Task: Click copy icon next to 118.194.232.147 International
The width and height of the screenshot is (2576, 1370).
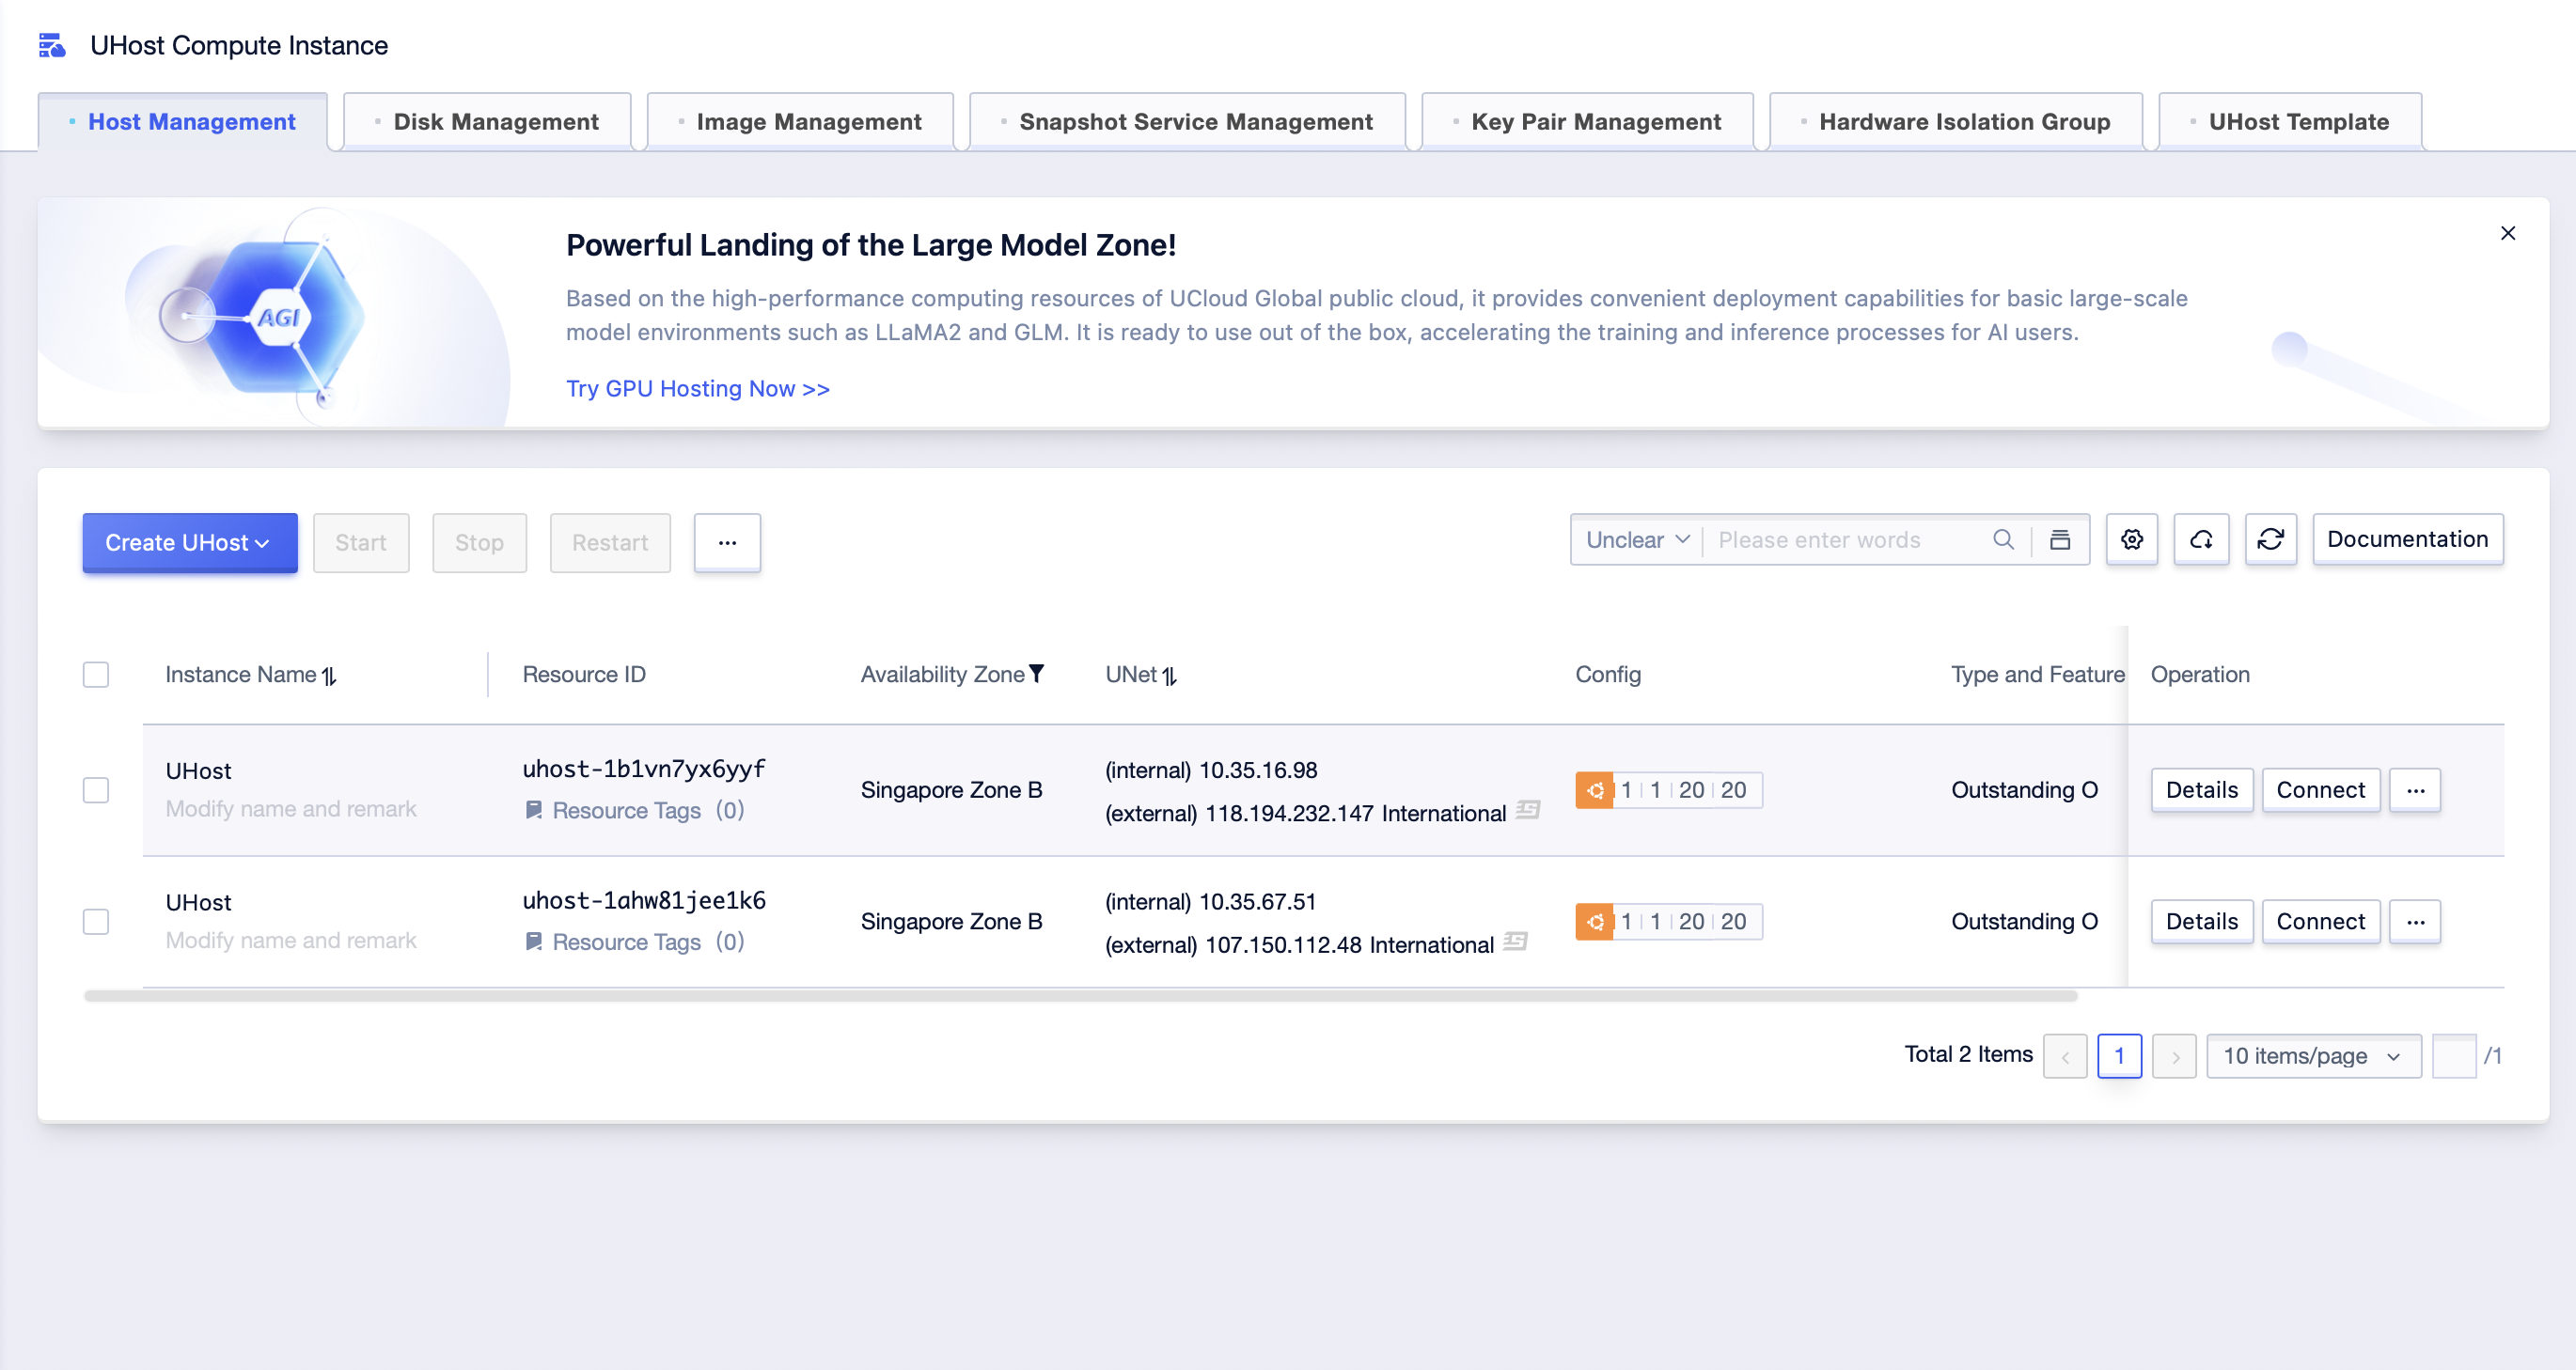Action: click(1527, 810)
